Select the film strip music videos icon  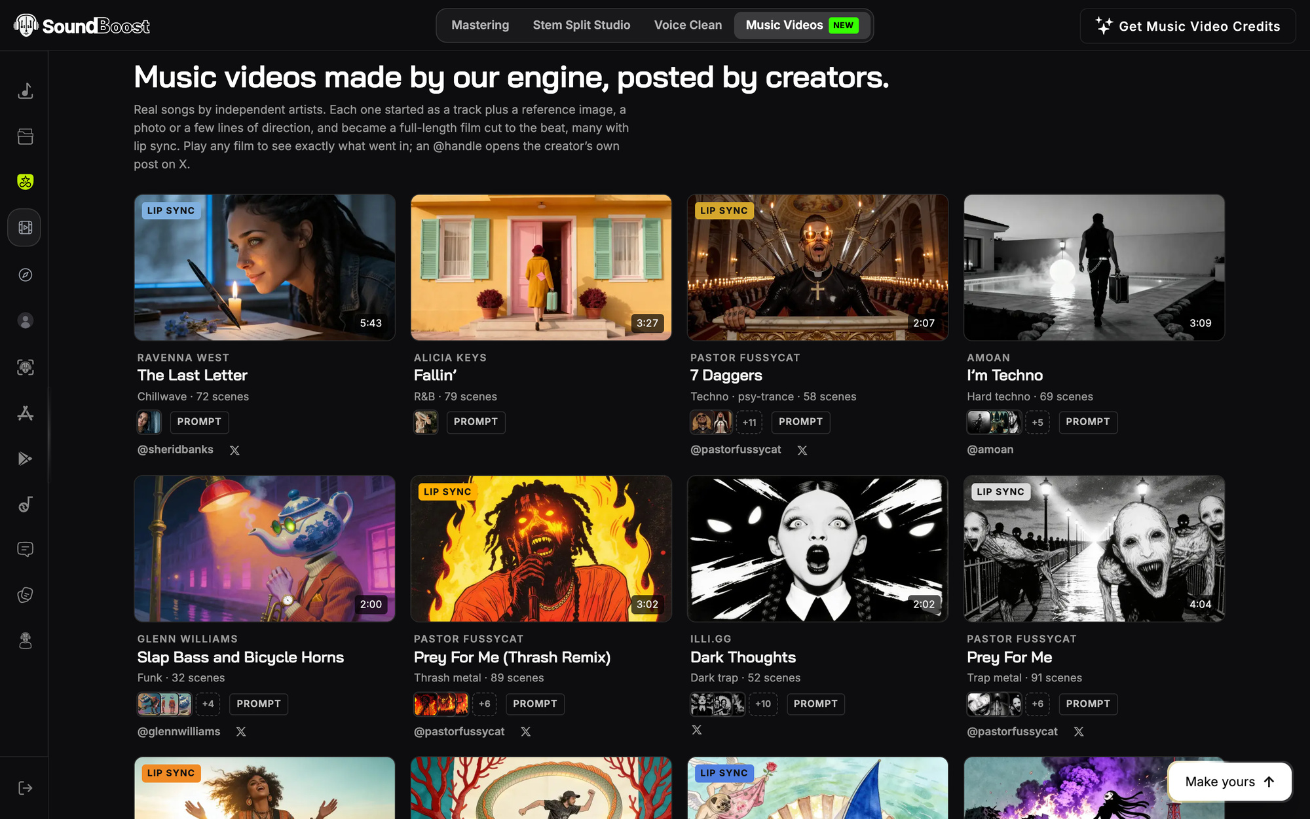[25, 228]
